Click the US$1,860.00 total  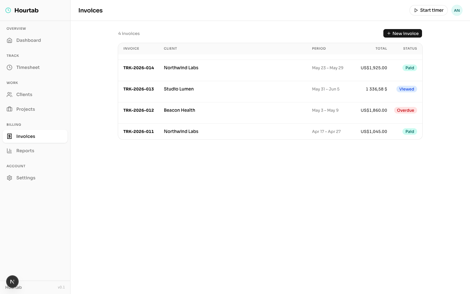374,110
